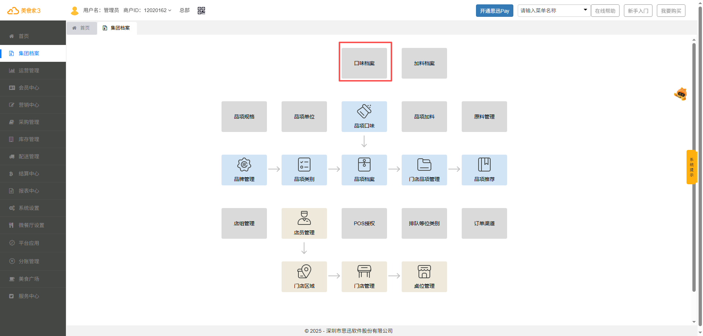Viewport: 703px width, 336px height.
Task: Select the 门店品项管理 folder icon
Action: (x=424, y=165)
